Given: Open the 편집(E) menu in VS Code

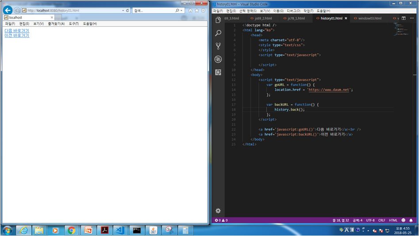Looking at the screenshot, I should pos(231,11).
